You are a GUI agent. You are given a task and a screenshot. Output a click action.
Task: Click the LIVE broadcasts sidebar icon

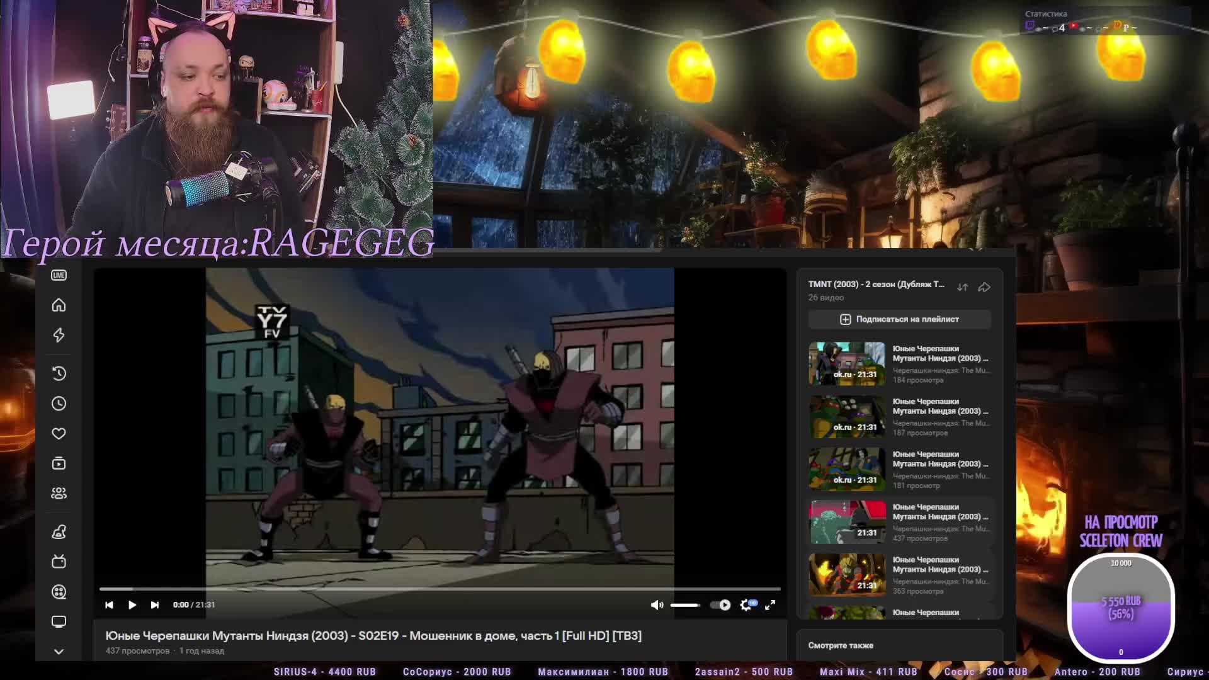pyautogui.click(x=59, y=275)
